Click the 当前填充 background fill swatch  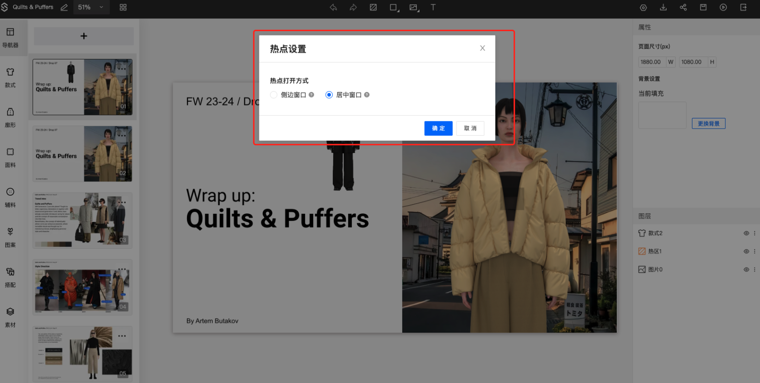662,115
